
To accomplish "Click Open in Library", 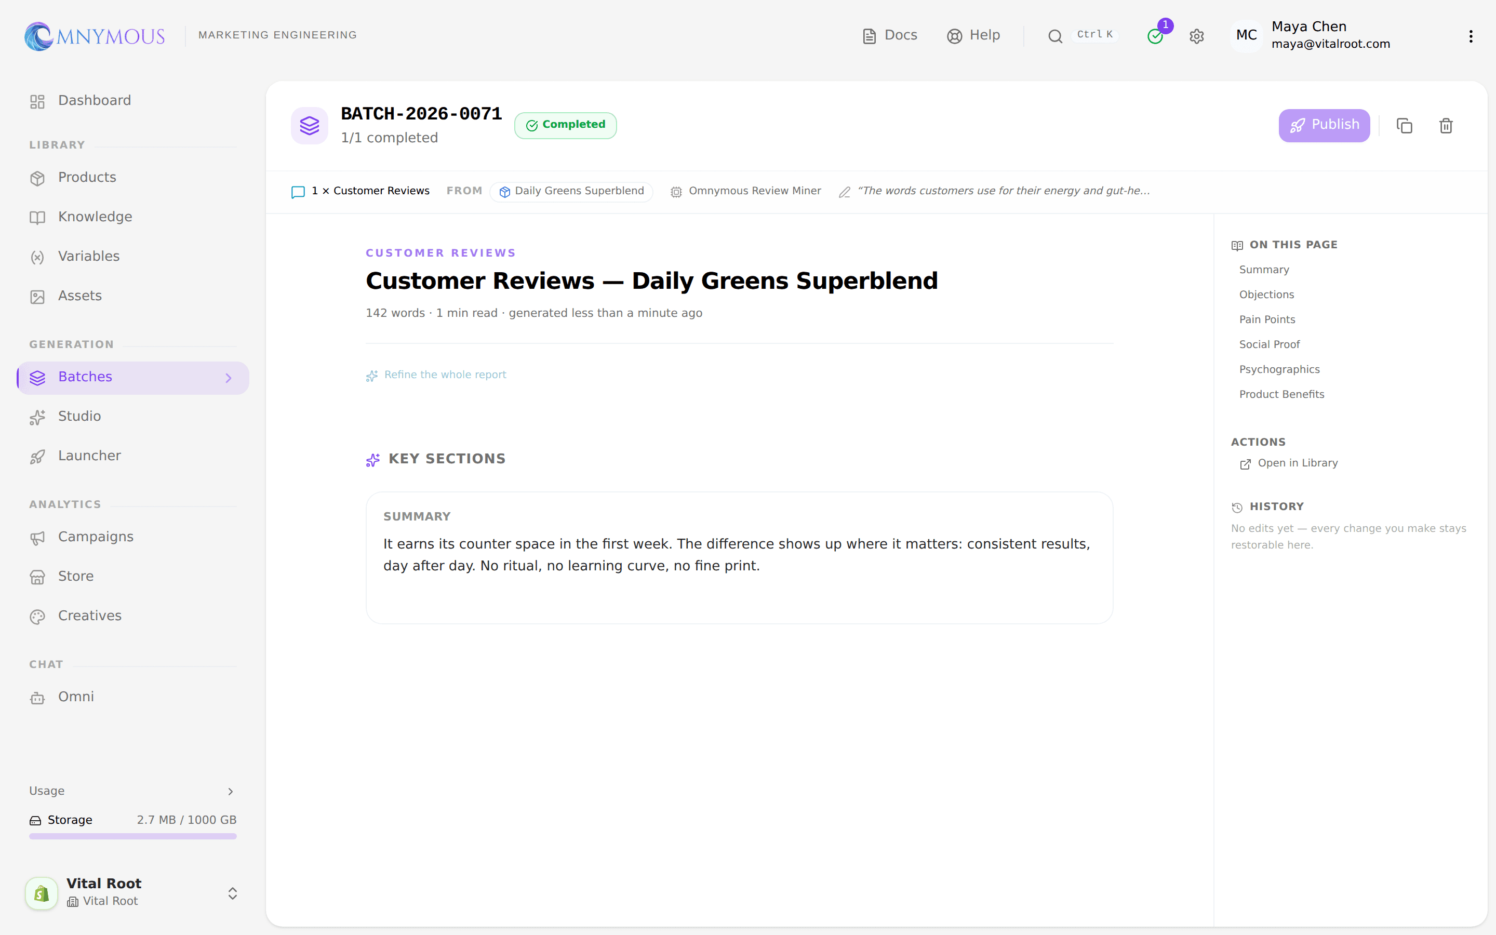I will [x=1289, y=463].
